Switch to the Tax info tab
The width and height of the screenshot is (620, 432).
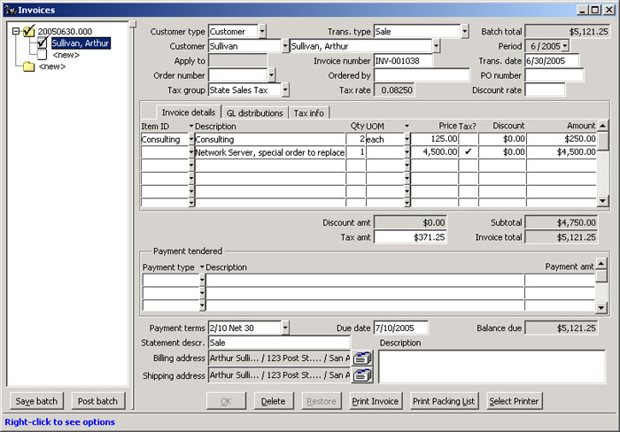coord(308,113)
